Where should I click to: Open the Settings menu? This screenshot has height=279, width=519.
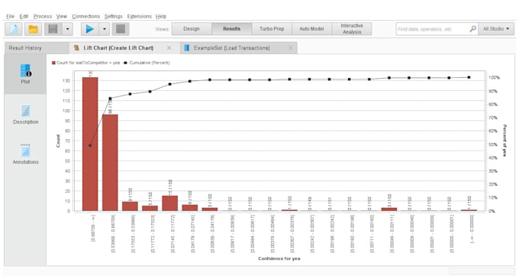pyautogui.click(x=113, y=16)
